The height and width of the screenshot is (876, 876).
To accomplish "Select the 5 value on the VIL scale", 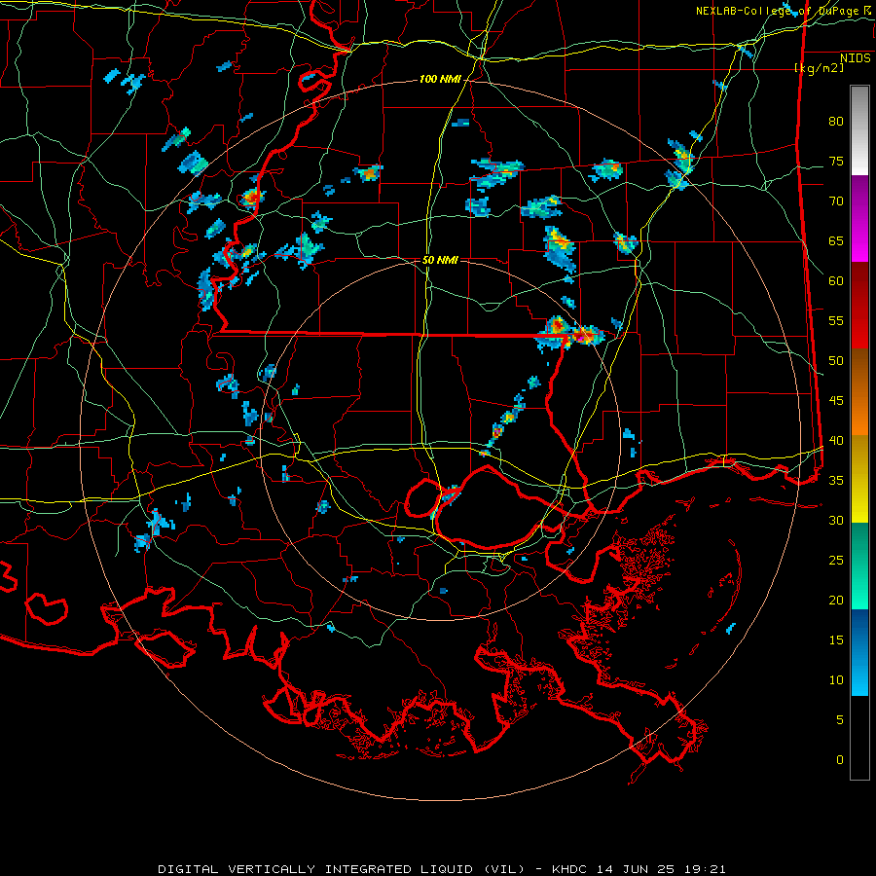I will (840, 719).
